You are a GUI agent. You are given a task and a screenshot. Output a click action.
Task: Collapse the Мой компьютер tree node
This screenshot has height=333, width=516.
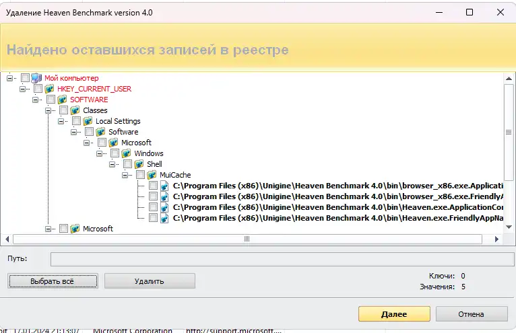[x=9, y=78]
